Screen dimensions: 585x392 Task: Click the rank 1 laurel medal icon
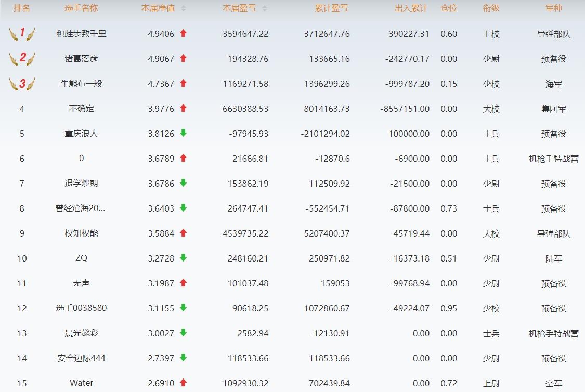(x=22, y=34)
